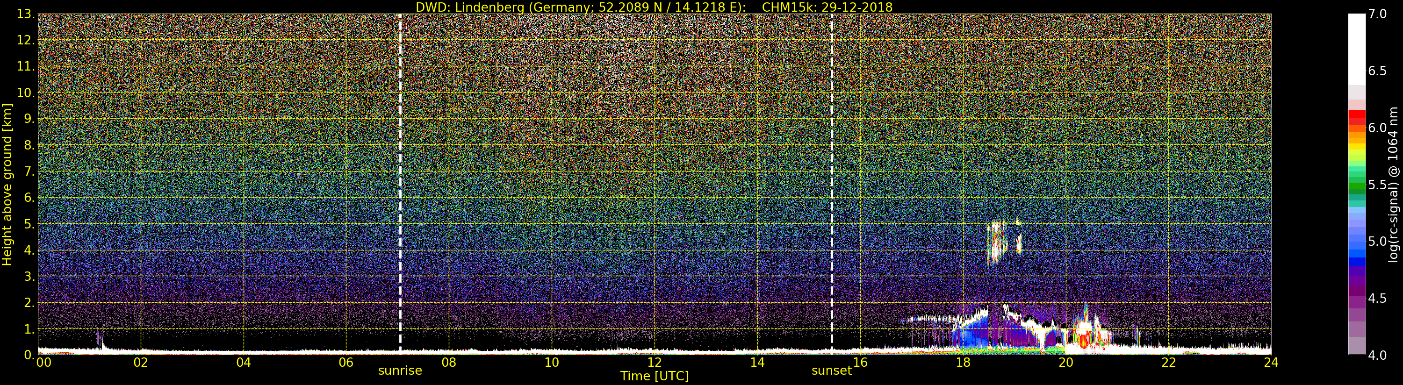Click the x-axis tick label '02'
The width and height of the screenshot is (1403, 385).
pos(141,362)
